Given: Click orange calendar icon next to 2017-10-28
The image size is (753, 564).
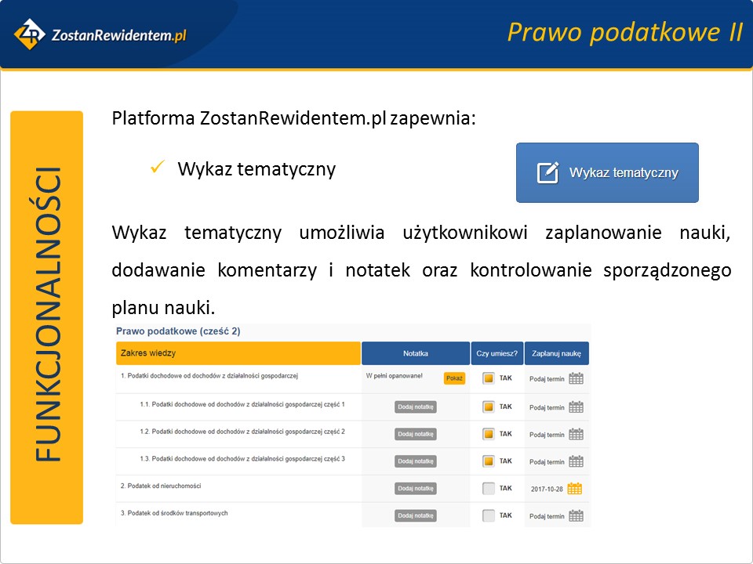Looking at the screenshot, I should pos(575,489).
